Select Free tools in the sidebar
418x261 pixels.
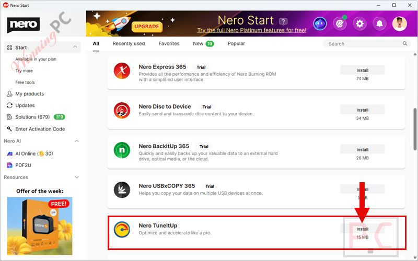click(x=25, y=82)
